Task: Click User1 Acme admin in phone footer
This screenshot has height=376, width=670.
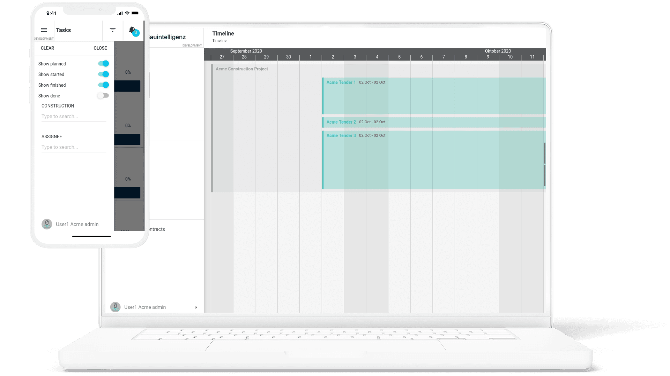Action: tap(77, 224)
